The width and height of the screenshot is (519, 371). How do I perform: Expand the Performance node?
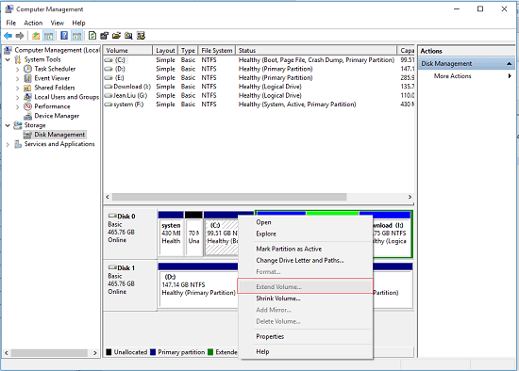[18, 106]
